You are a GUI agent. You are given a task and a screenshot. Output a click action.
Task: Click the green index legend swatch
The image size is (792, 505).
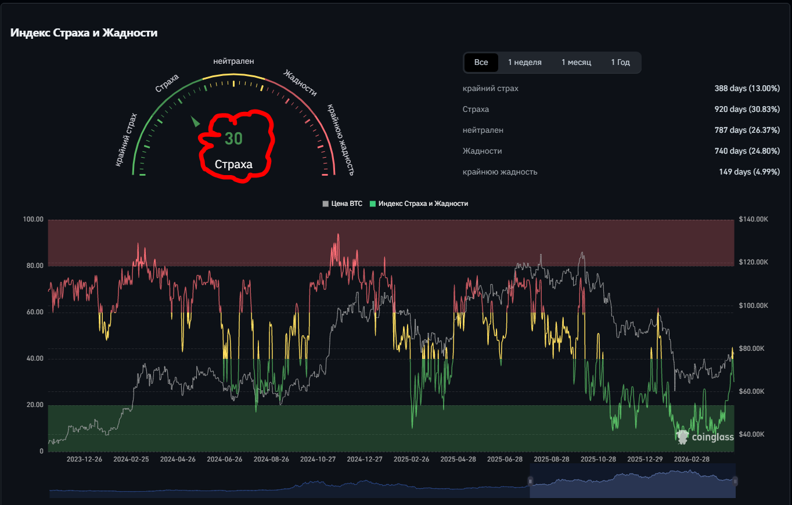point(373,204)
